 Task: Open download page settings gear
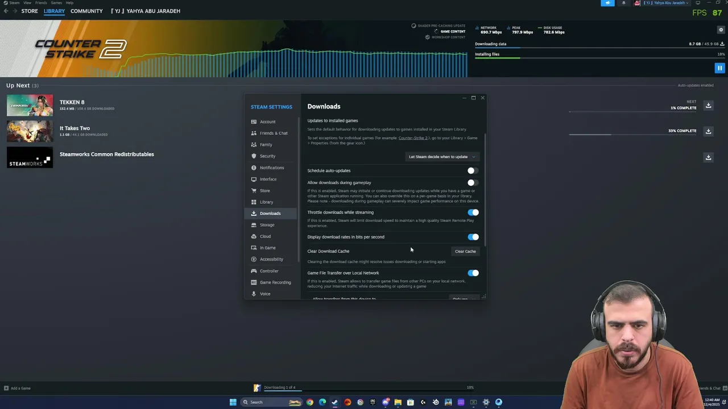pyautogui.click(x=721, y=30)
